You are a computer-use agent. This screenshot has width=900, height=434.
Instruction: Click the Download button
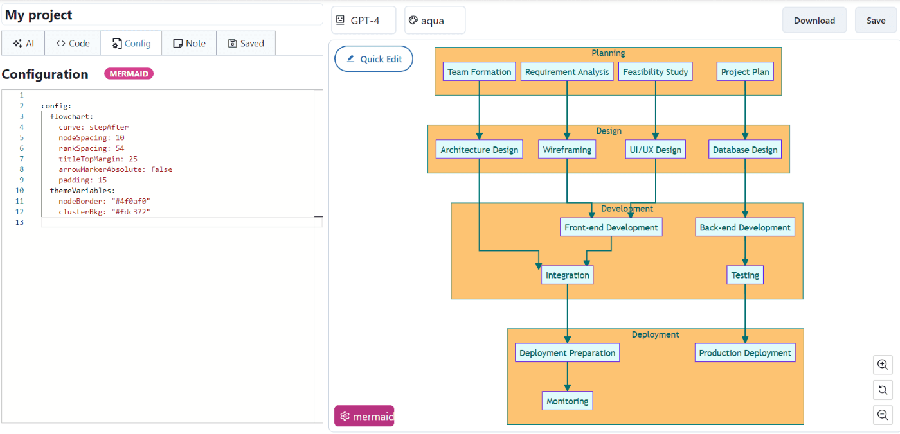coord(814,20)
